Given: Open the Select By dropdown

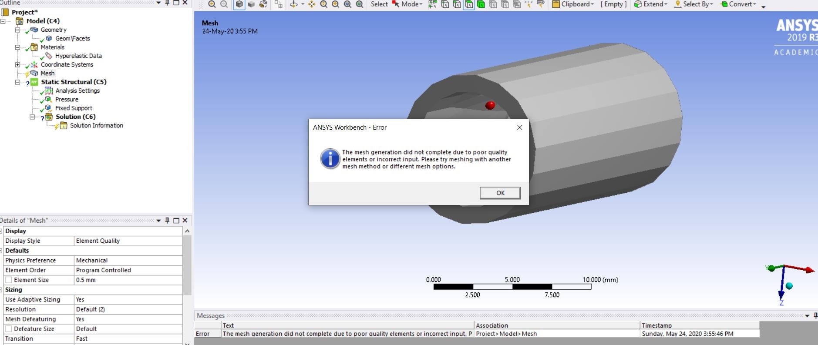Looking at the screenshot, I should [694, 4].
